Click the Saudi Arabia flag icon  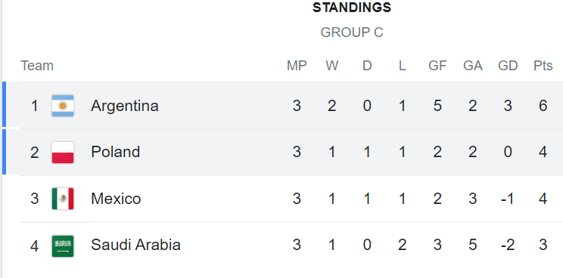point(63,246)
